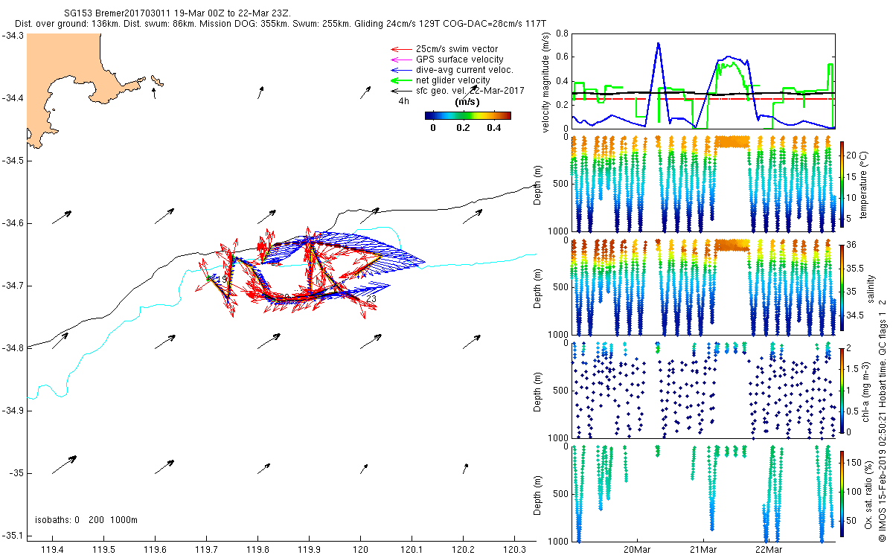Select the 'net glider velocity' legend label

click(x=452, y=80)
